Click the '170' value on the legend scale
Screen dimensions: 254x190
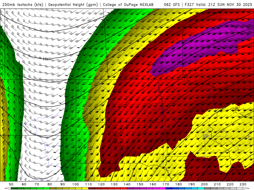click(x=166, y=184)
